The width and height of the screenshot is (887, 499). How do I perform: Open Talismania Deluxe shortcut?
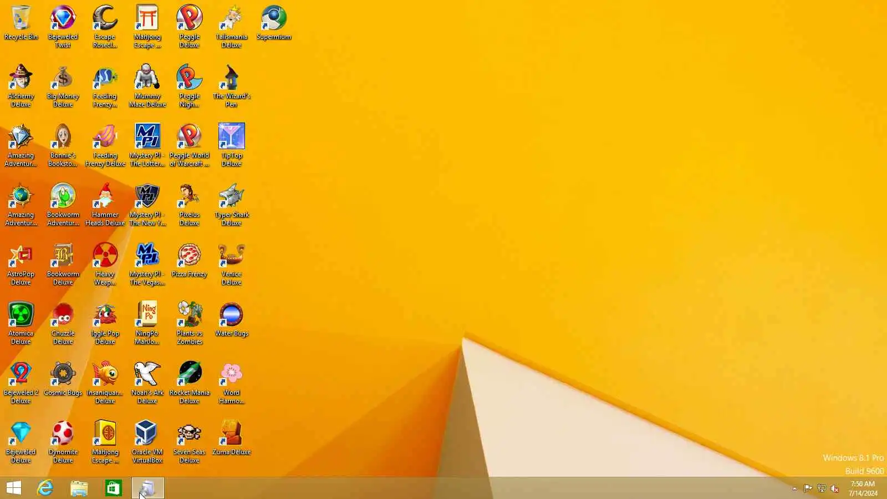[232, 27]
